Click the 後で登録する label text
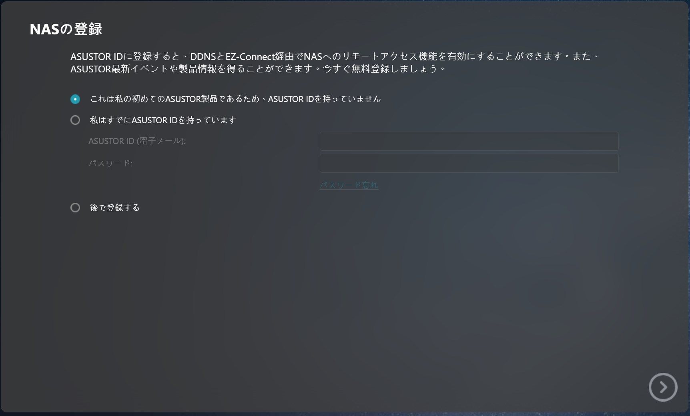The image size is (690, 416). (x=114, y=208)
